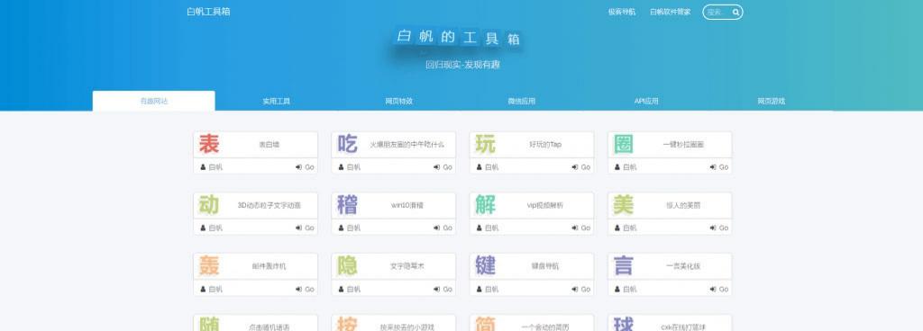Open the 极客导航 header link
Screen dimensions: 923x331
click(622, 12)
